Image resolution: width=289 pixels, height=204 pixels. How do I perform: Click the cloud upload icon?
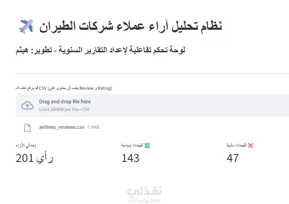point(27,105)
